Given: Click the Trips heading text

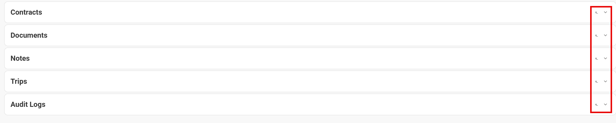Looking at the screenshot, I should click(19, 81).
